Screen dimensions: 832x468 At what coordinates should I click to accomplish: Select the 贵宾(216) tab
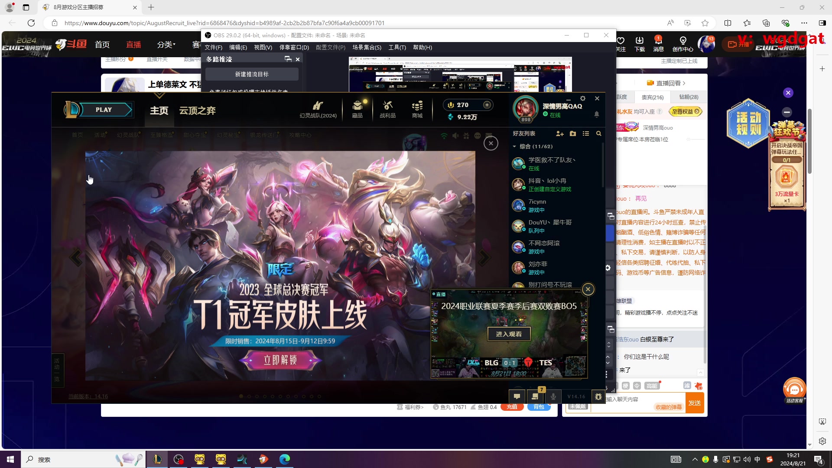coord(652,97)
